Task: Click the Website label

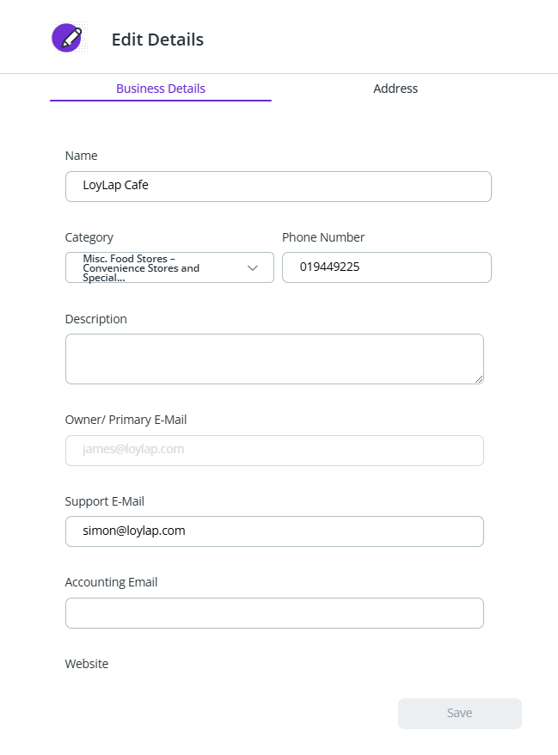Action: click(87, 664)
